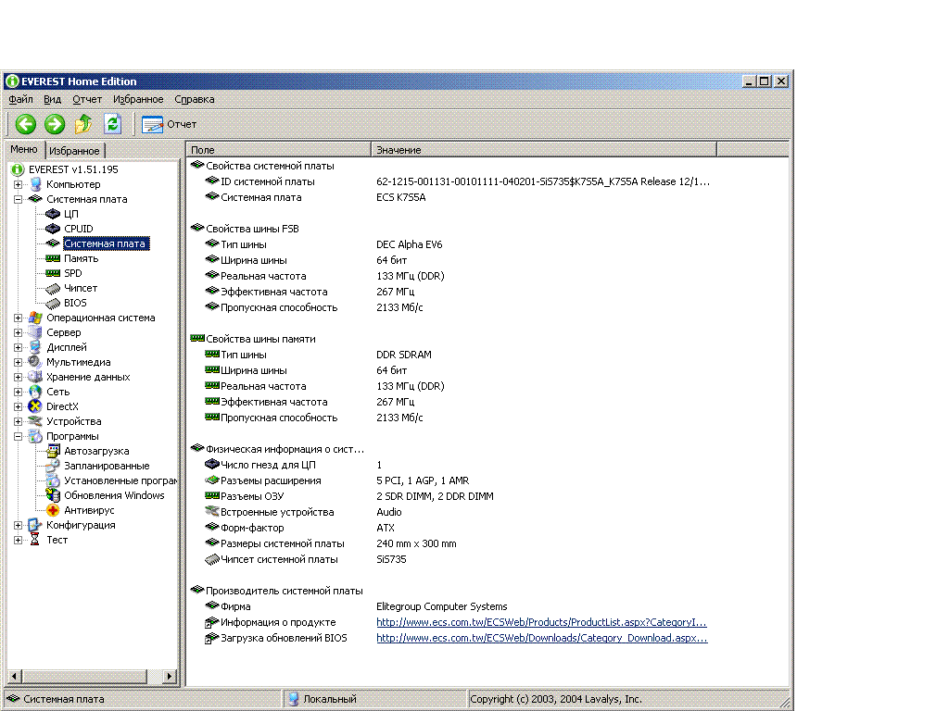The width and height of the screenshot is (949, 711).
Task: Click the Мультимедиа icon
Action: [x=36, y=362]
